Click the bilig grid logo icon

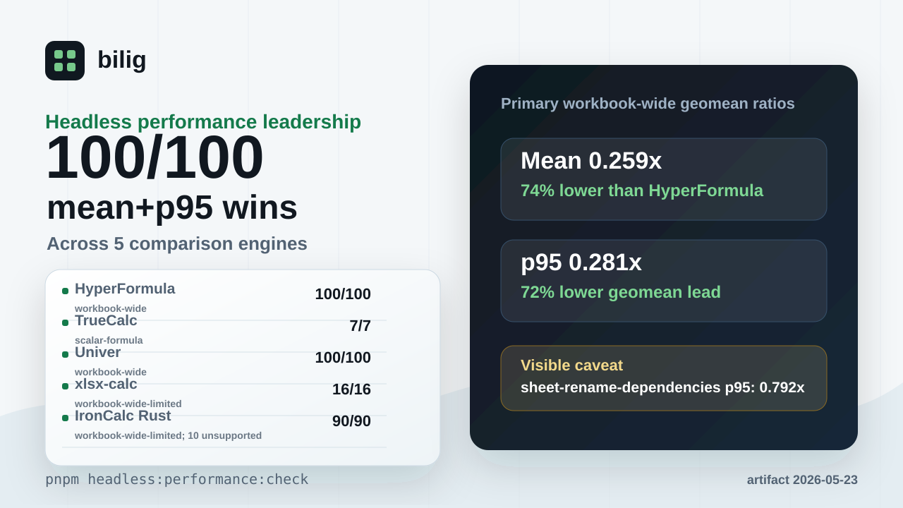point(65,61)
